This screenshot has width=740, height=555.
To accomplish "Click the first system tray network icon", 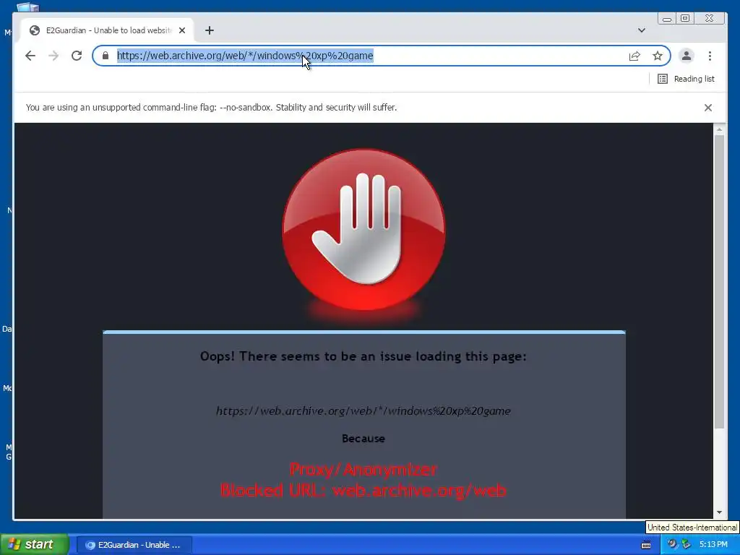I will 672,544.
